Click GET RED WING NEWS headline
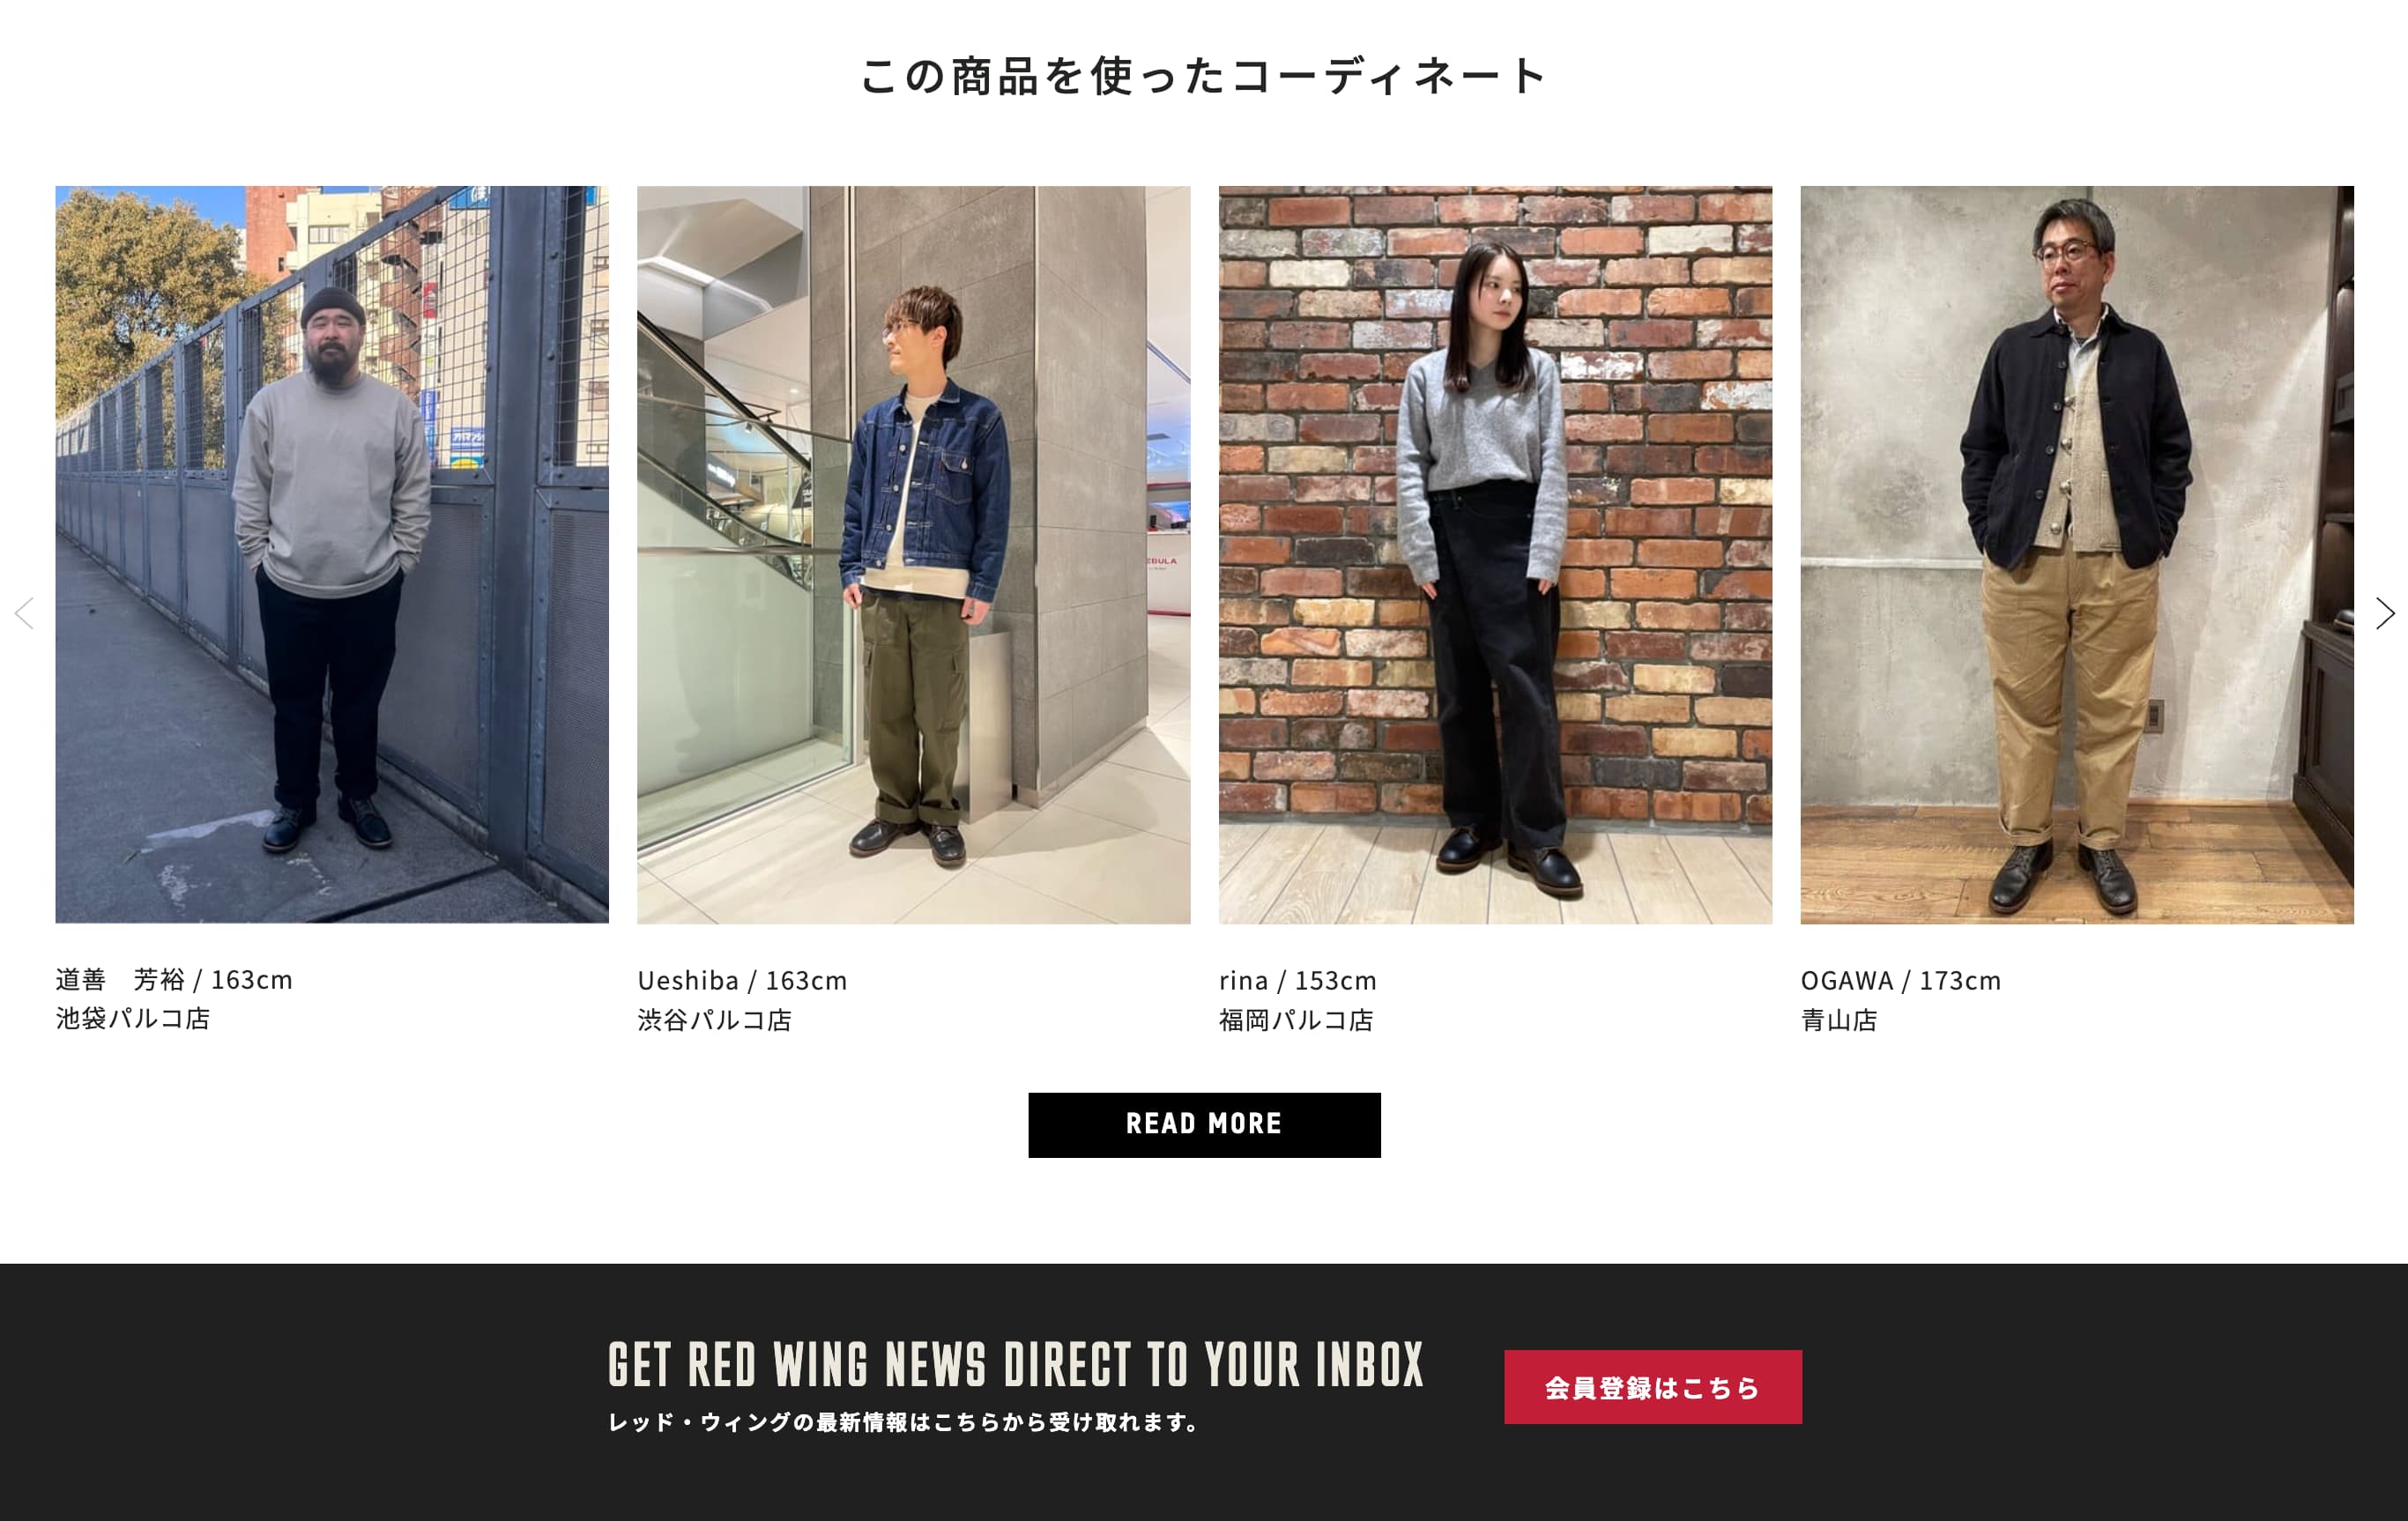 (x=1016, y=1365)
